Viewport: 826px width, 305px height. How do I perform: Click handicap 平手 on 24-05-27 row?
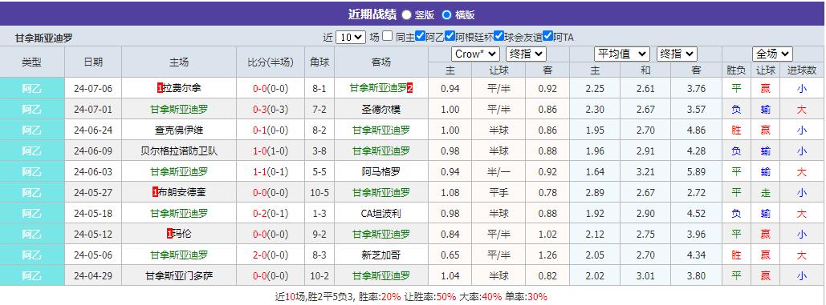498,193
